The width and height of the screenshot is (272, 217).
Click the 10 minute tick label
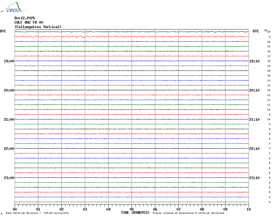click(x=249, y=209)
